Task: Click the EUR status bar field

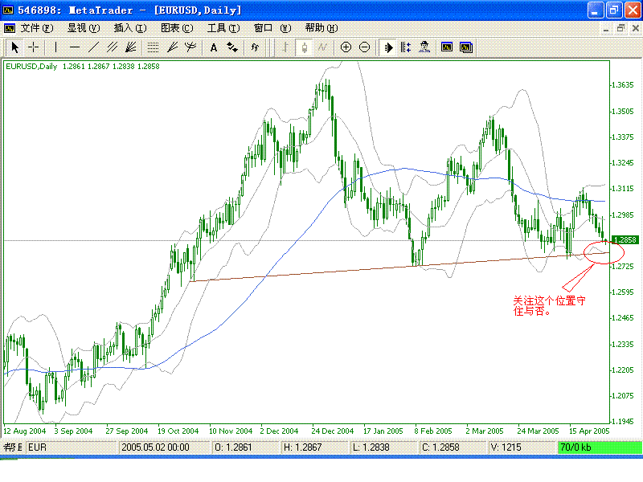Action: coord(72,447)
